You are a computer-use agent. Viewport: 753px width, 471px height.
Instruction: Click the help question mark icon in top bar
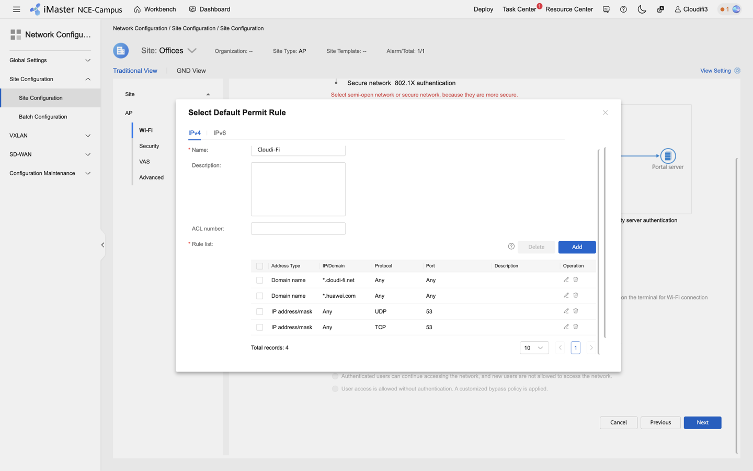[623, 9]
